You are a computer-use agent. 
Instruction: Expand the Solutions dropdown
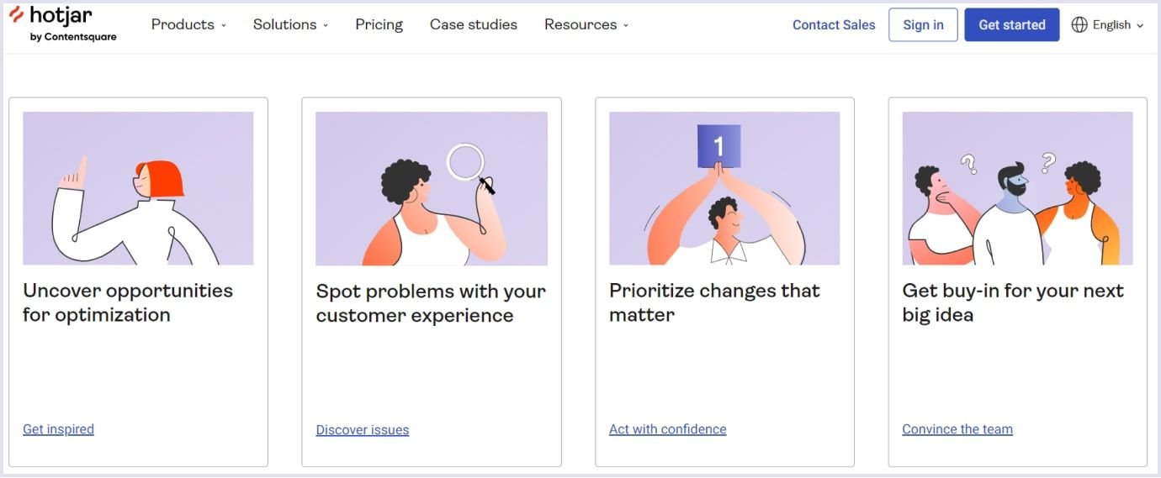coord(290,24)
